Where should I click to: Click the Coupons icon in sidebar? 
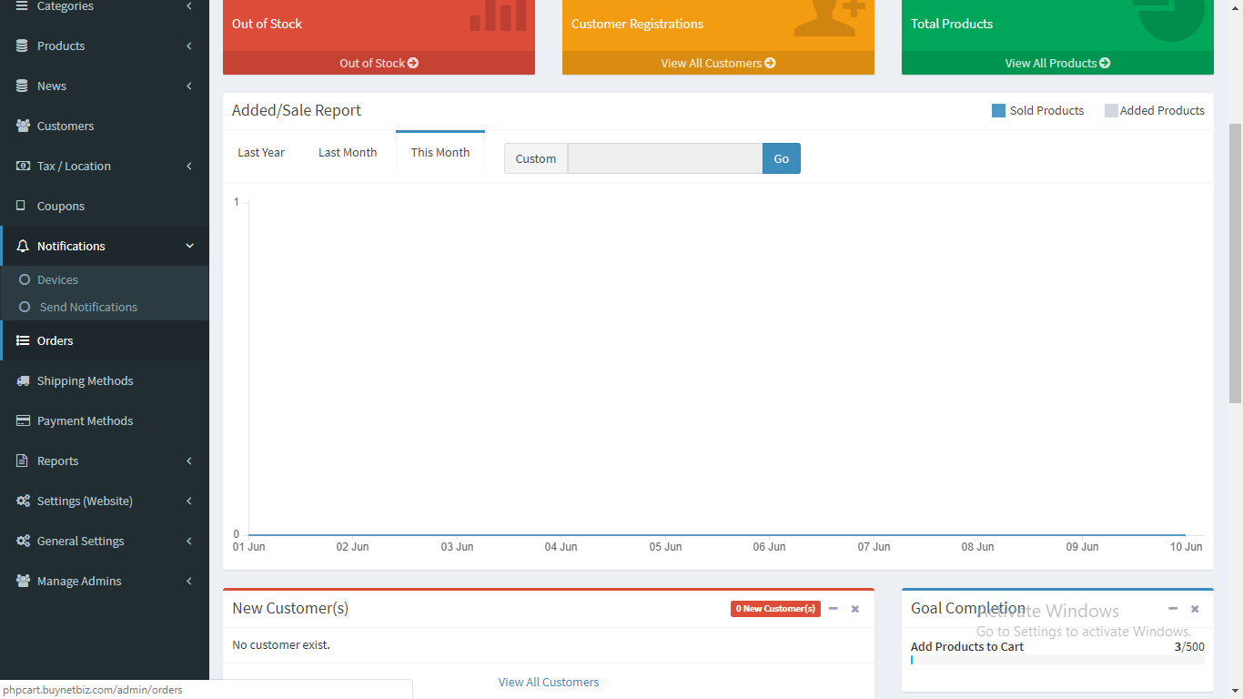tap(22, 206)
